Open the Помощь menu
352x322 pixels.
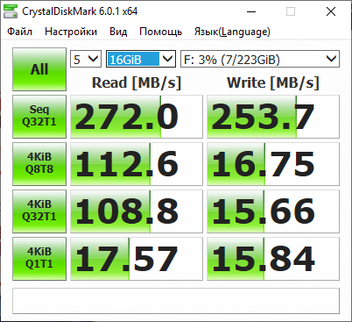(160, 32)
